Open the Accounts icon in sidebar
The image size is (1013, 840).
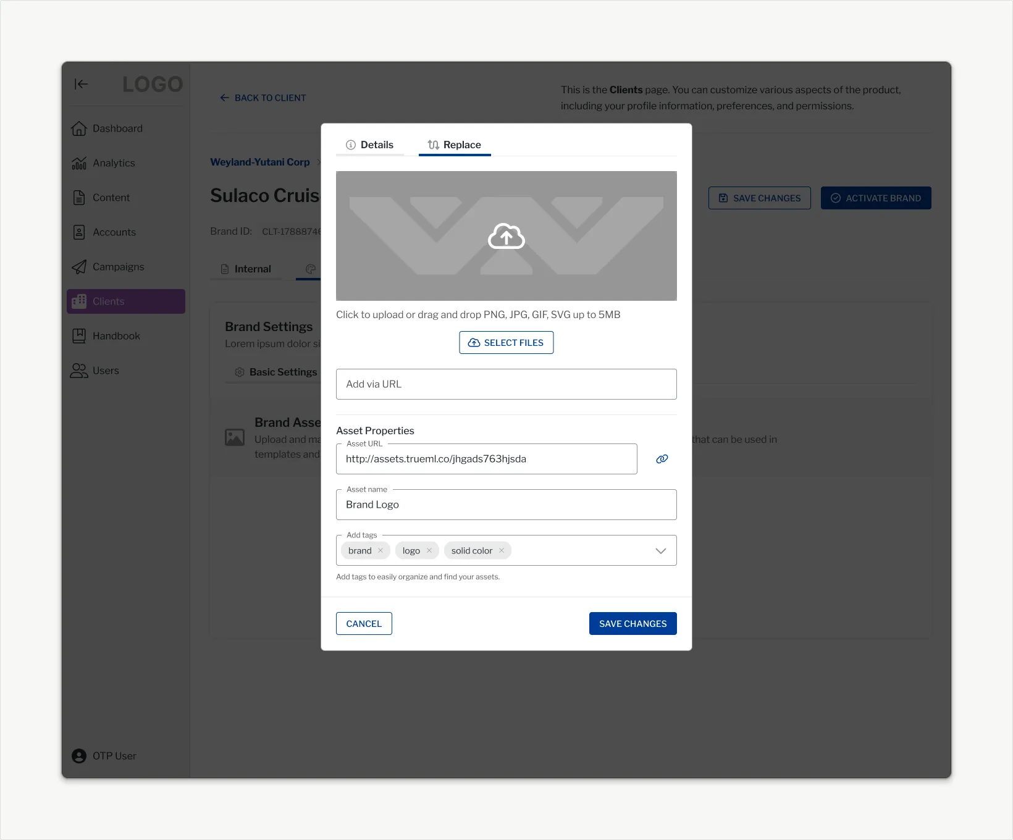click(x=79, y=232)
